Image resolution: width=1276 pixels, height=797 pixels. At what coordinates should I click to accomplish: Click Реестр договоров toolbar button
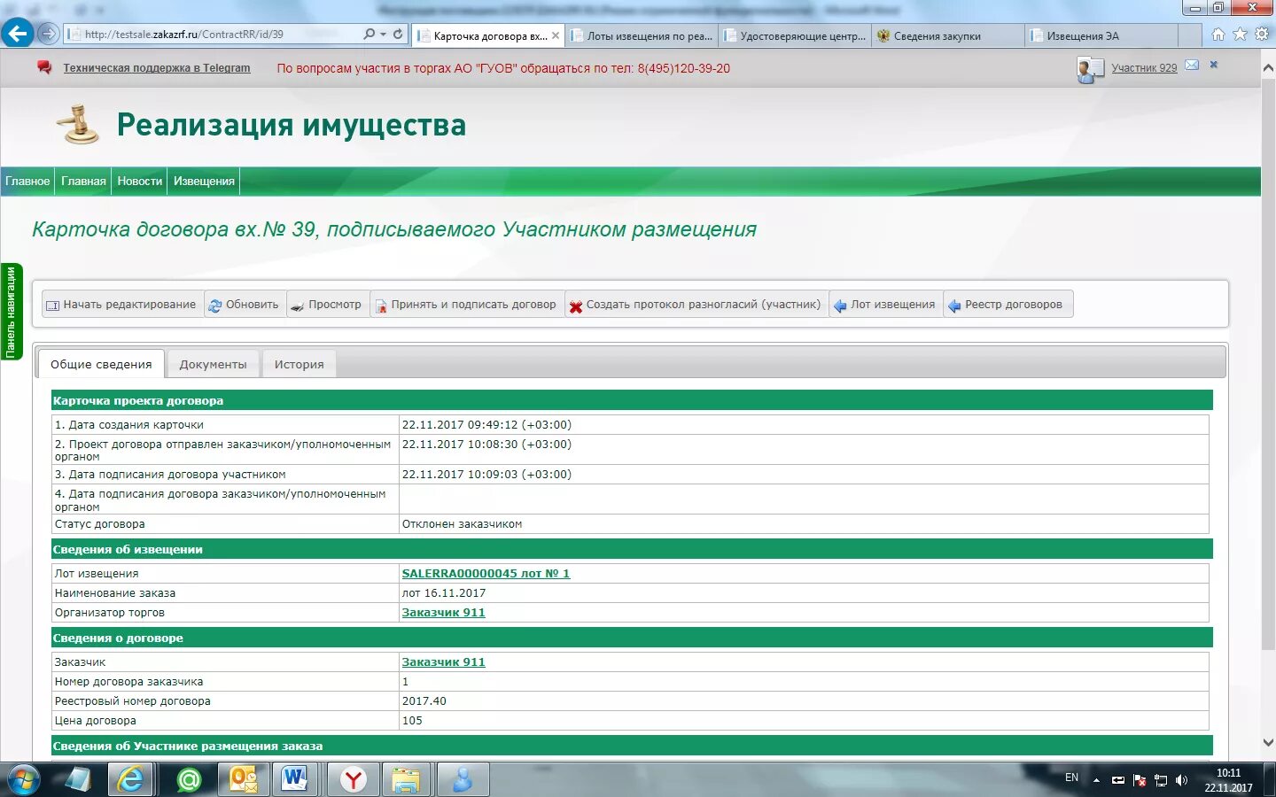coord(1008,305)
